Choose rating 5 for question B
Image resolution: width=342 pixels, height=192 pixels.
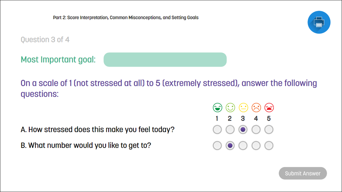(x=269, y=145)
